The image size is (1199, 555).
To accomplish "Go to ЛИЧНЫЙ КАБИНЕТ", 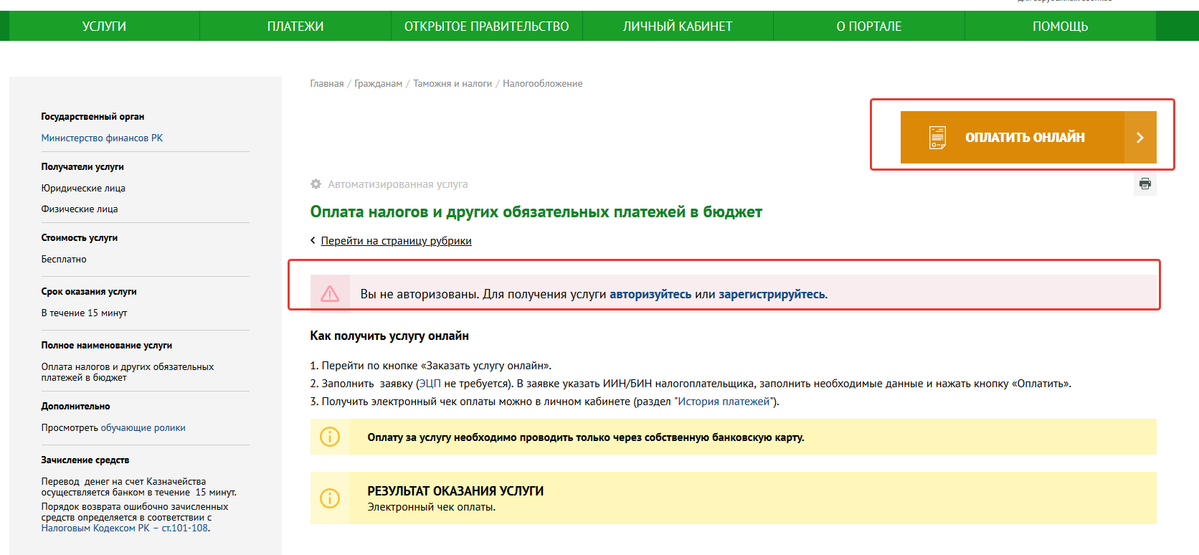I will click(x=678, y=26).
